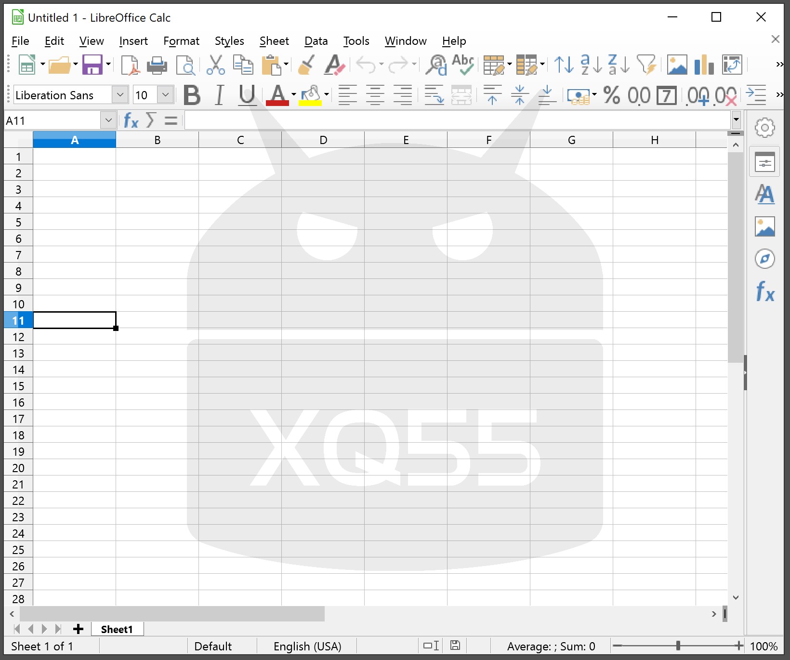Open Find & Replace
The height and width of the screenshot is (660, 790).
[x=436, y=65]
